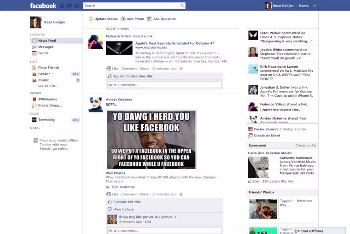Click Rosa Golijan sidebar profile picture
This screenshot has width=350, height=234.
point(36,22)
